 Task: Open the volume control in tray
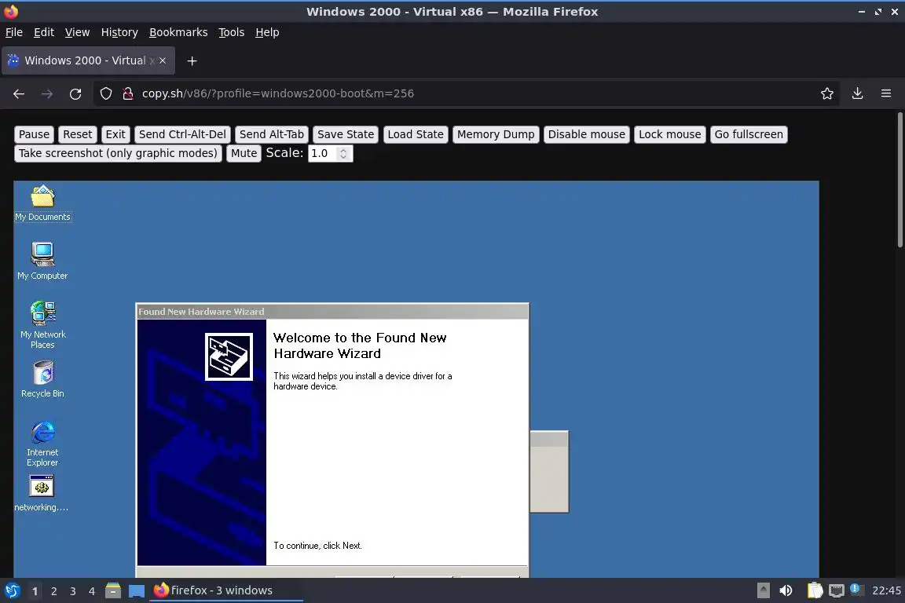[x=786, y=590]
